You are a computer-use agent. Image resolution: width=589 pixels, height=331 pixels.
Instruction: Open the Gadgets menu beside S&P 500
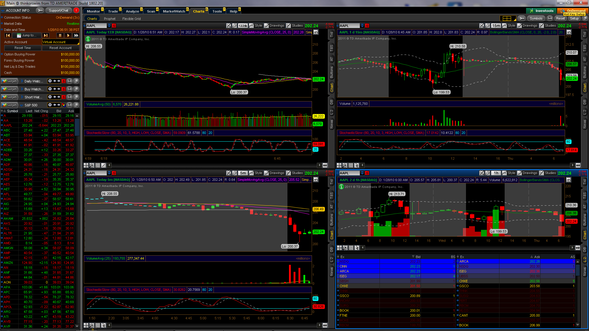coord(9,105)
